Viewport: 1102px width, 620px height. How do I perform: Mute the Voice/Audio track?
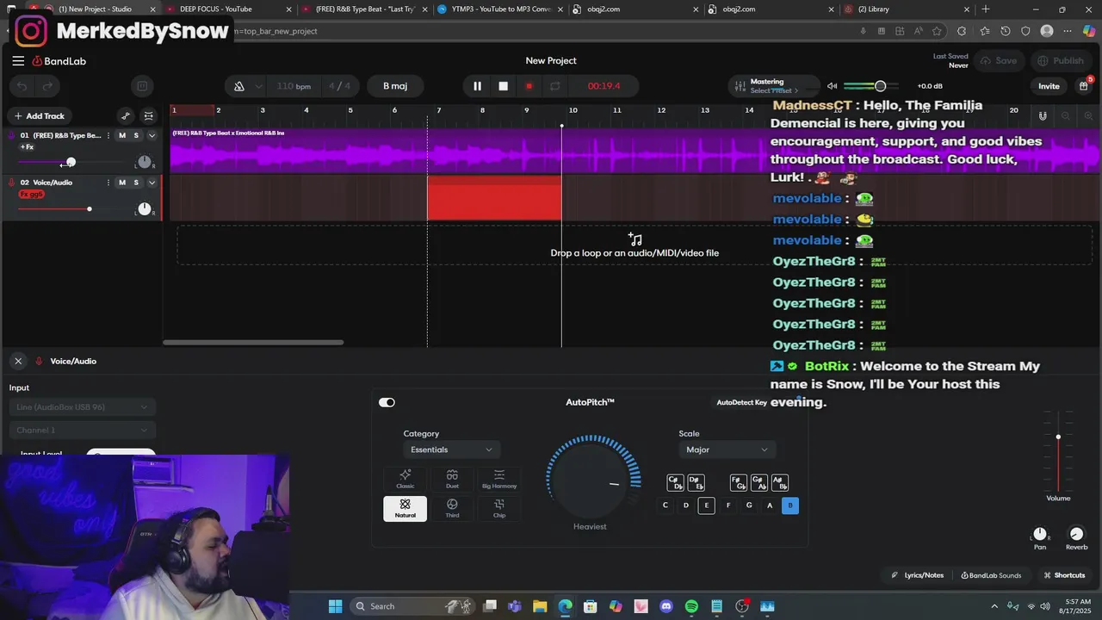[x=122, y=183]
